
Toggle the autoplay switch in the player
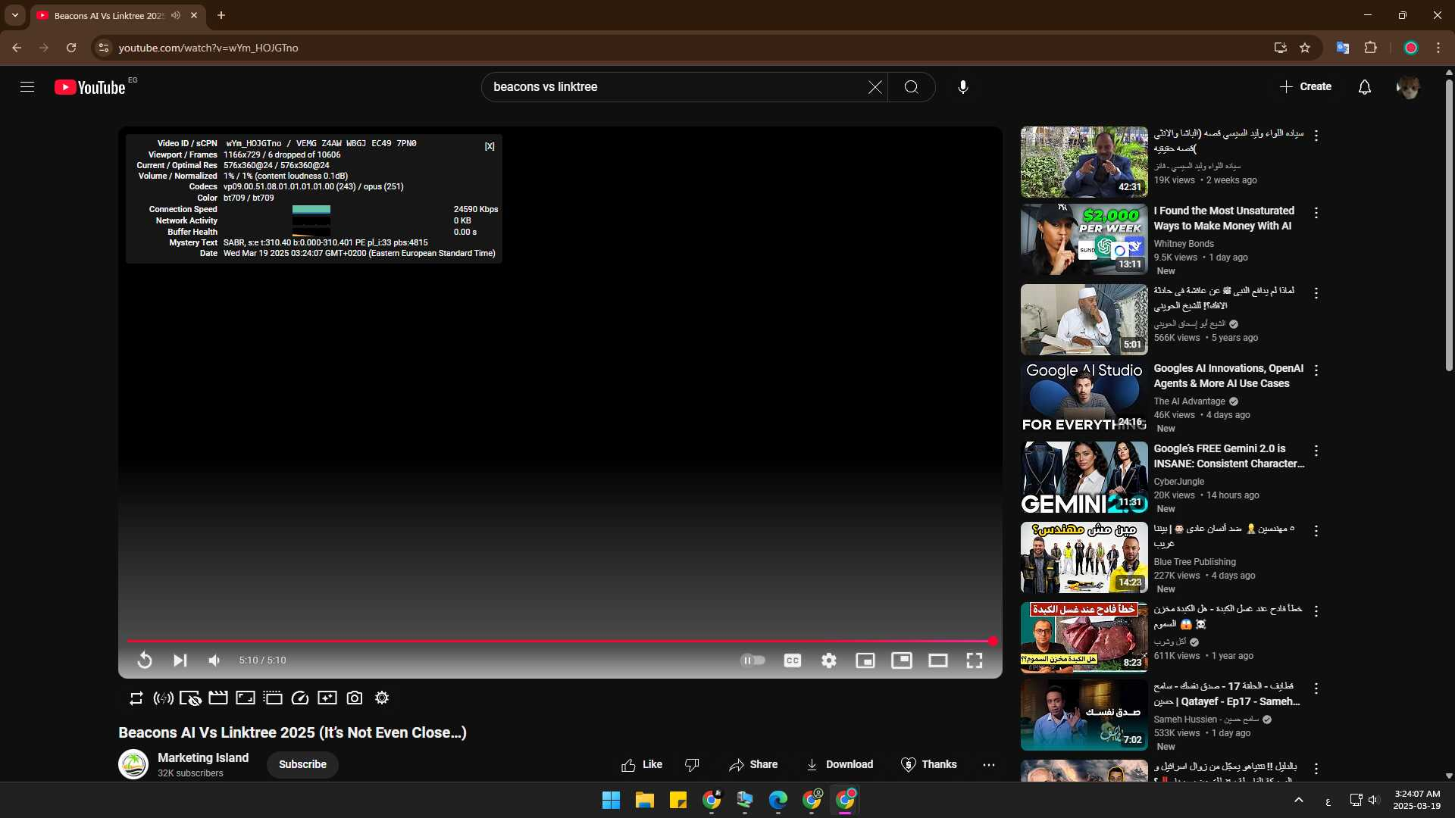tap(753, 660)
